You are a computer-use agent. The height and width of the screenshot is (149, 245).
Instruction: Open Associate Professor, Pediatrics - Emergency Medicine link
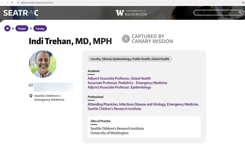127,83
